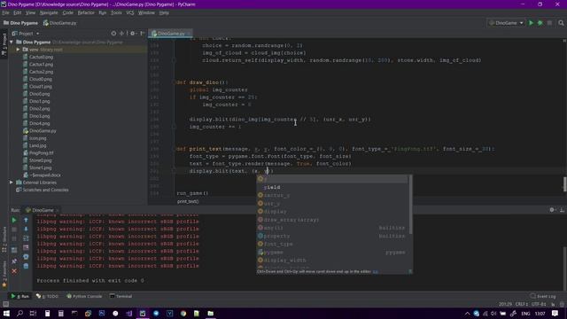This screenshot has height=319, width=567.
Task: Open DinoGame.py from the Project tree
Action: (43, 130)
